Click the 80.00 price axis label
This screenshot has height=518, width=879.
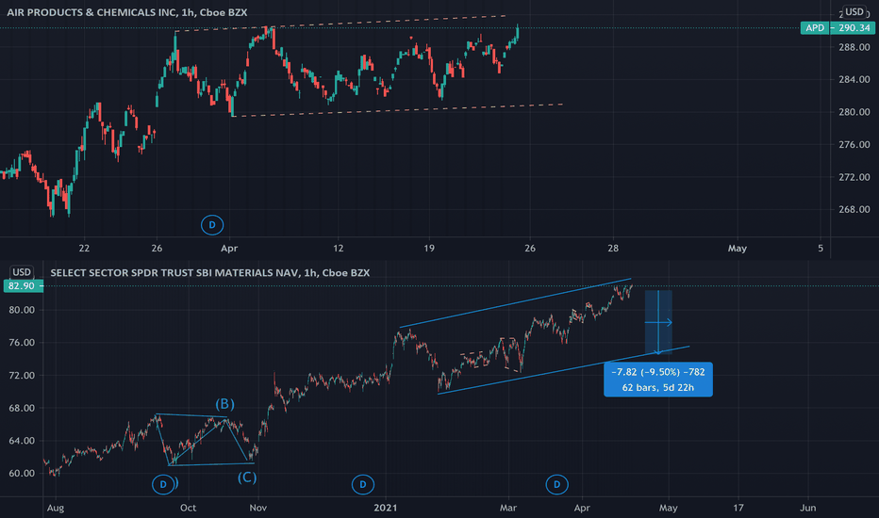22,310
